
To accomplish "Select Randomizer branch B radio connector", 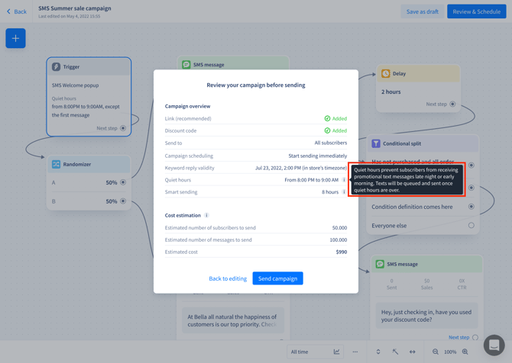I will pyautogui.click(x=123, y=201).
